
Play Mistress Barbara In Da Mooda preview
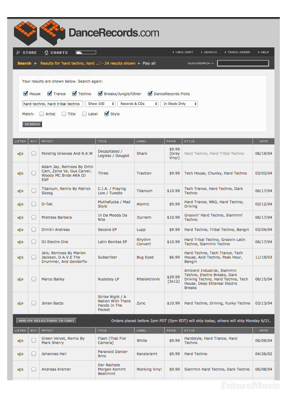coord(20,217)
